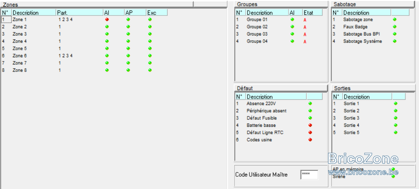The width and height of the screenshot is (419, 189).
Task: Click Zone 6 partitions value 1 2 3 4
Action: pos(66,56)
